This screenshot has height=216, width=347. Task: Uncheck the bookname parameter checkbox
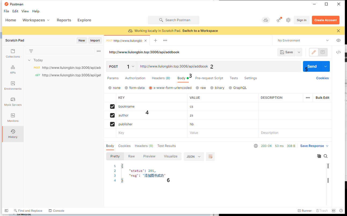point(112,107)
